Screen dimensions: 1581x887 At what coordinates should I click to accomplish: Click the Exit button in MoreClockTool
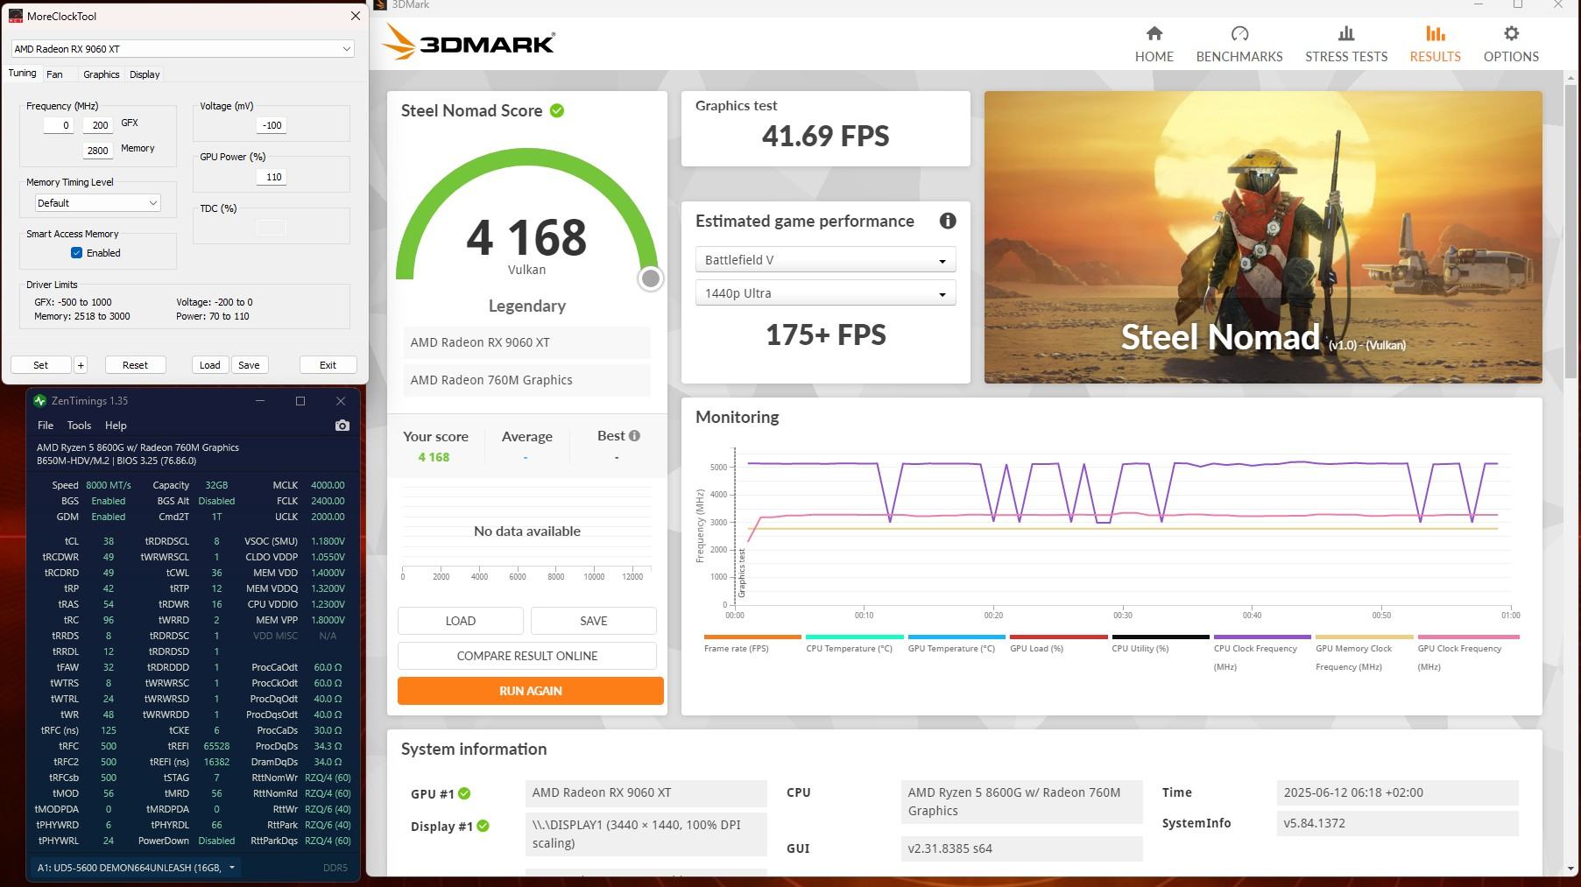(328, 365)
